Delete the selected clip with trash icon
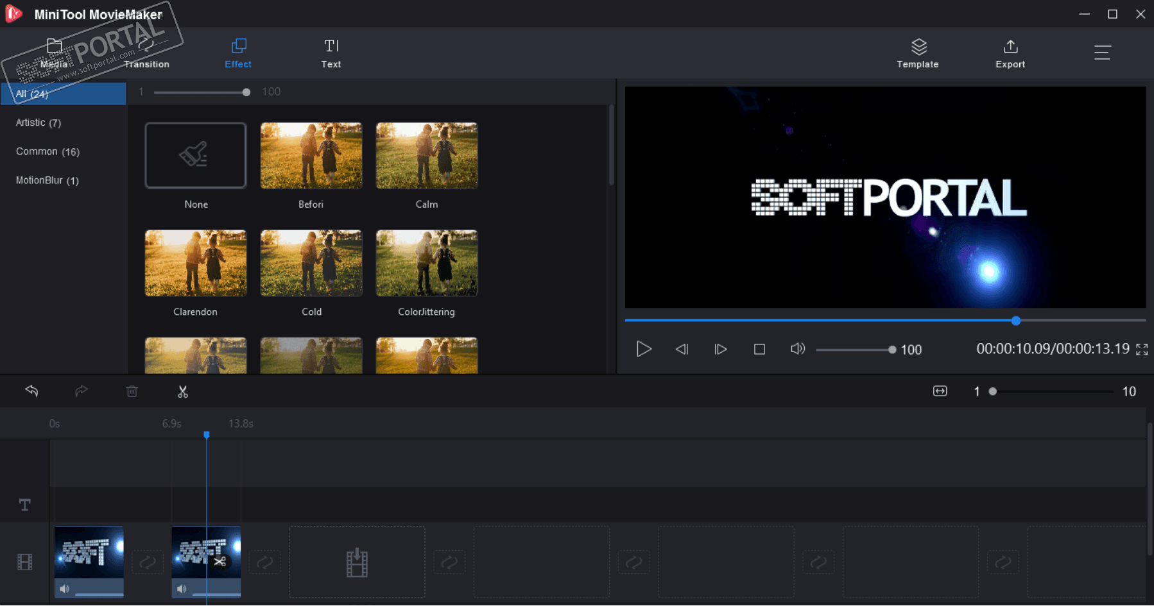Image resolution: width=1154 pixels, height=606 pixels. 132,391
